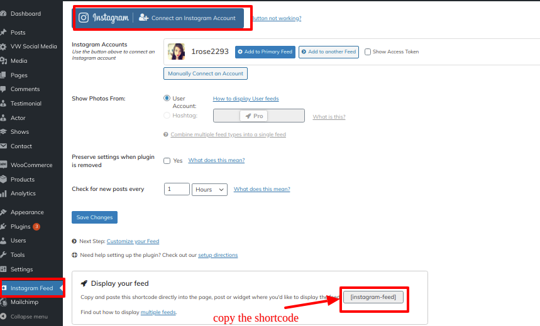Select the User Account radio button

167,98
